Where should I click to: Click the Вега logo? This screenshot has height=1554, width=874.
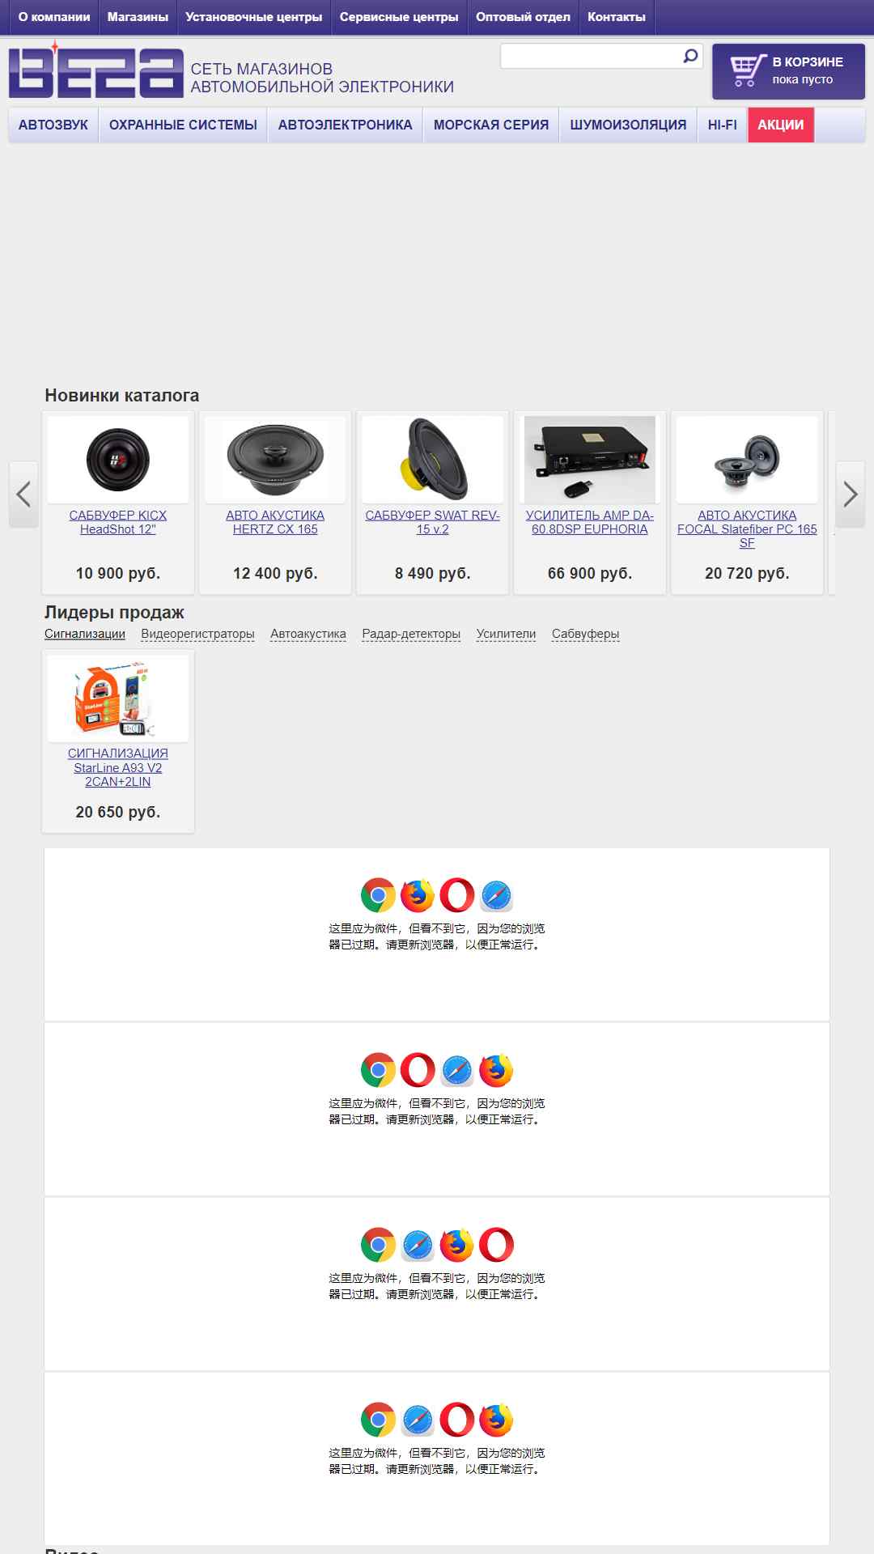click(x=95, y=71)
